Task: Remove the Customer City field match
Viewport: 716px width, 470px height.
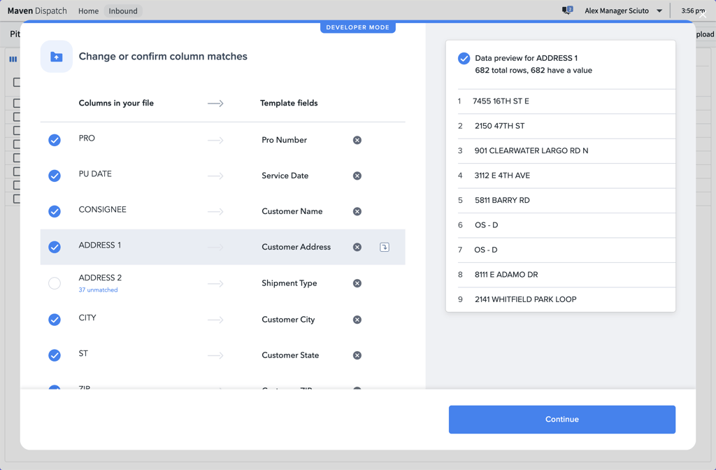Action: tap(357, 320)
